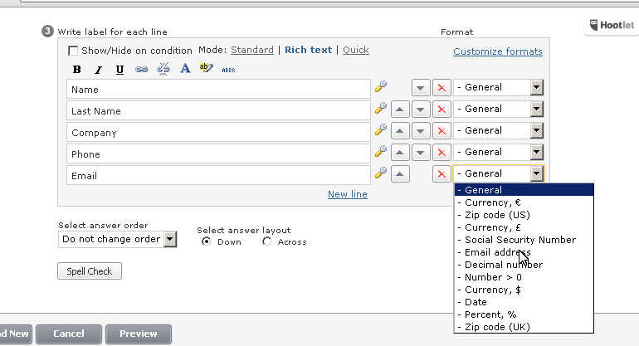Delete the Name line with red X
Screen dimensions: 639x346
441,88
